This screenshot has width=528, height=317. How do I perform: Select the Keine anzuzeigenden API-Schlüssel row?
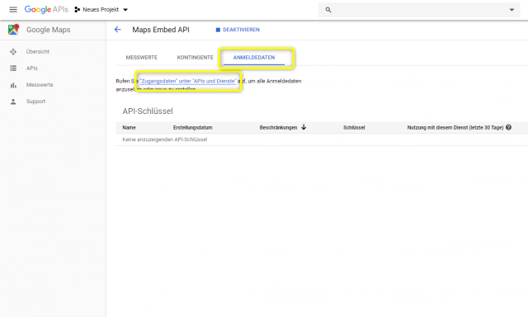pyautogui.click(x=322, y=140)
